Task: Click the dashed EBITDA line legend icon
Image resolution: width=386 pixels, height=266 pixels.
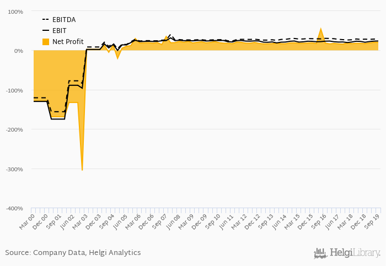Action: tap(46, 20)
